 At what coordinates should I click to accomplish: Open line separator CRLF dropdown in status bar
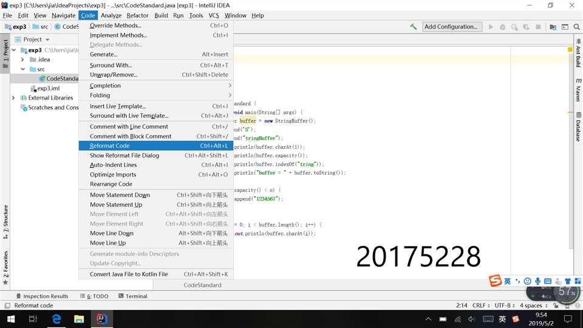tap(481, 306)
